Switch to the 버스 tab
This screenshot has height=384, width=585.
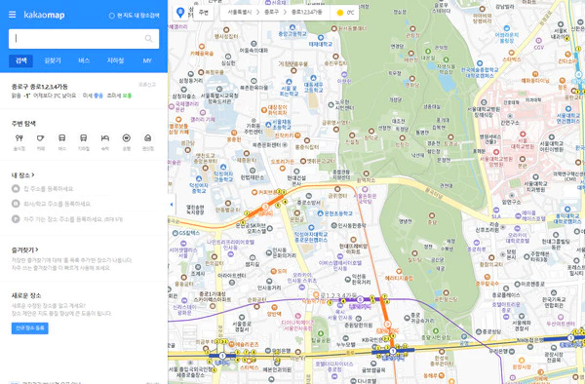pyautogui.click(x=84, y=60)
